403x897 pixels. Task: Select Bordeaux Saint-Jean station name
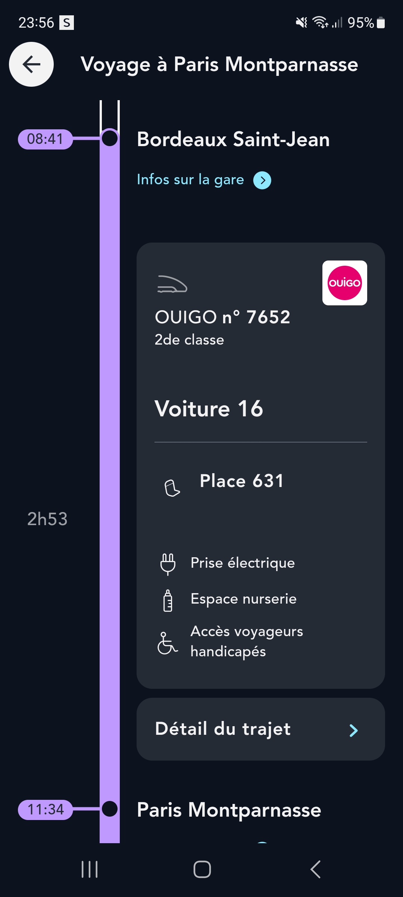click(x=233, y=139)
